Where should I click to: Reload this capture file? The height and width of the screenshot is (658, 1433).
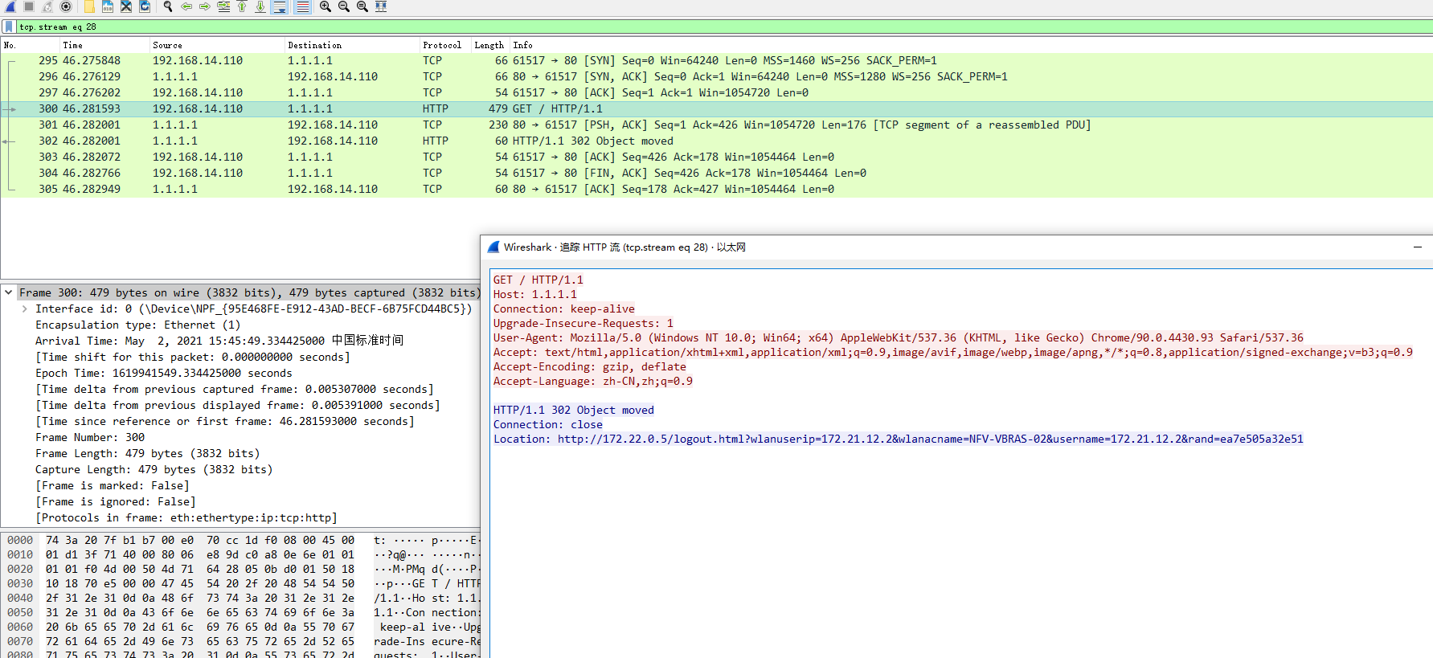(x=145, y=6)
